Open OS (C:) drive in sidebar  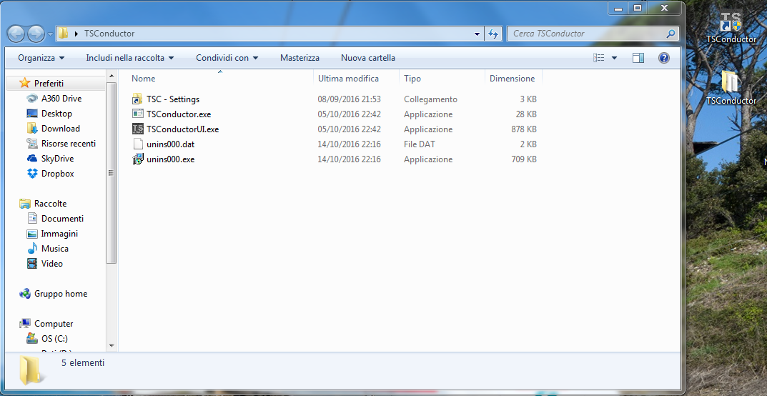point(54,339)
